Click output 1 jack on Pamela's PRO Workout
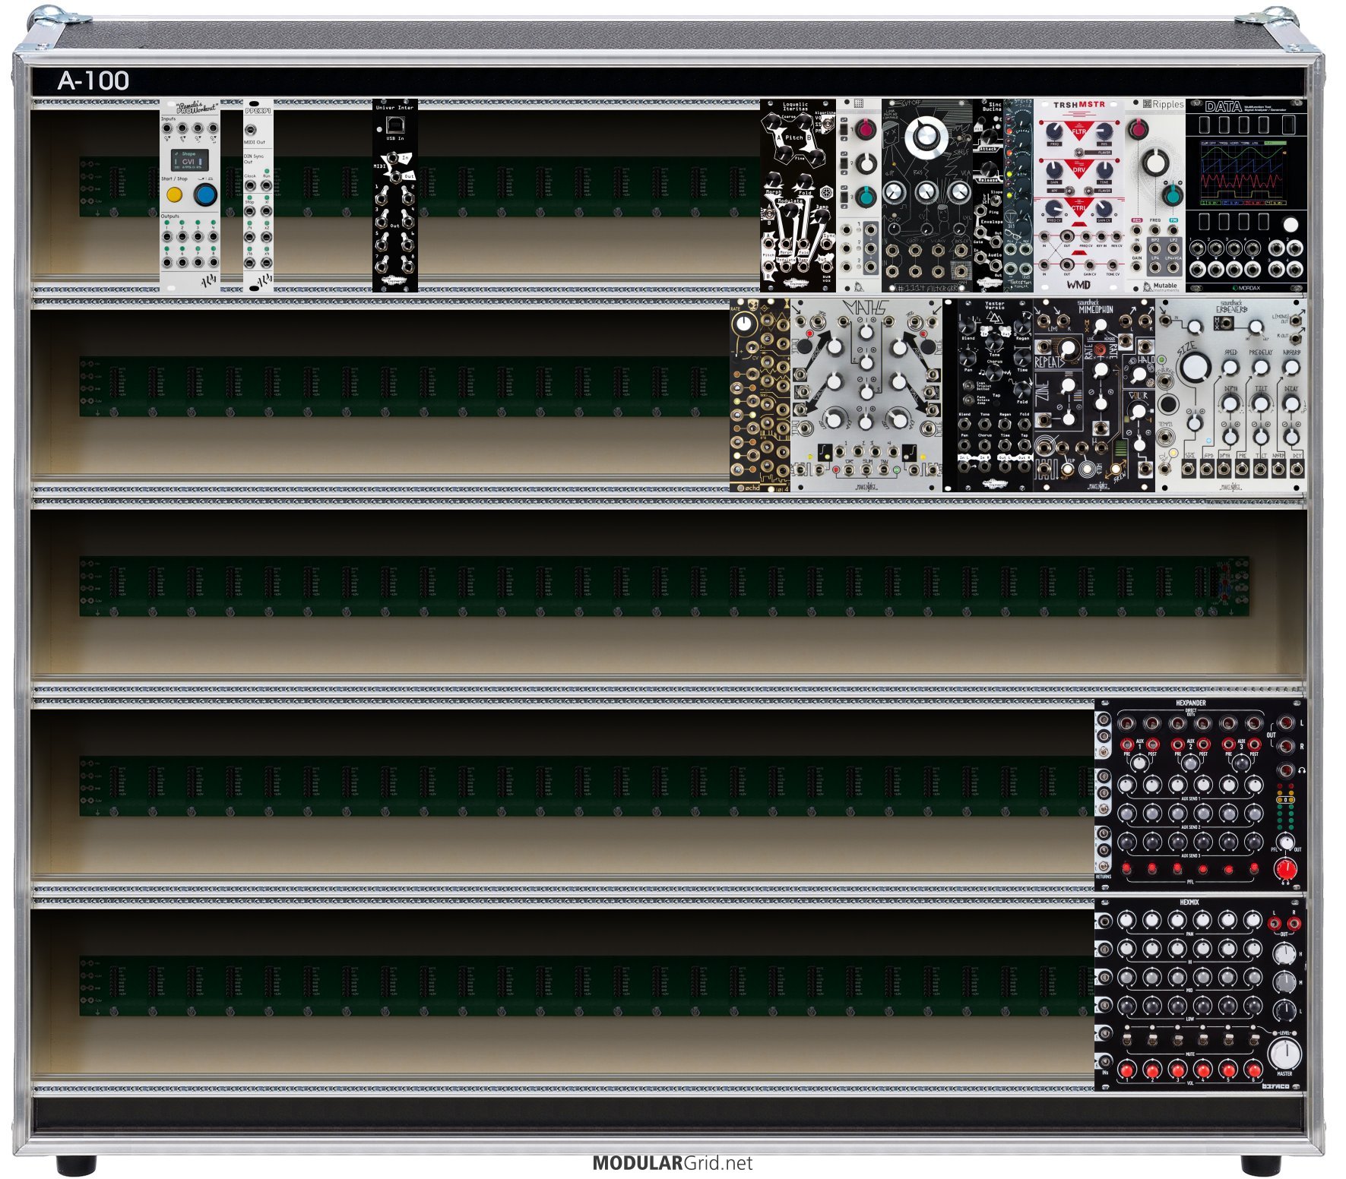The image size is (1346, 1179). tap(167, 236)
